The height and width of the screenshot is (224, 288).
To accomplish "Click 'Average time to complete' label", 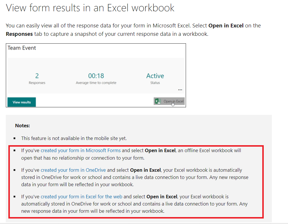I will tap(96, 83).
